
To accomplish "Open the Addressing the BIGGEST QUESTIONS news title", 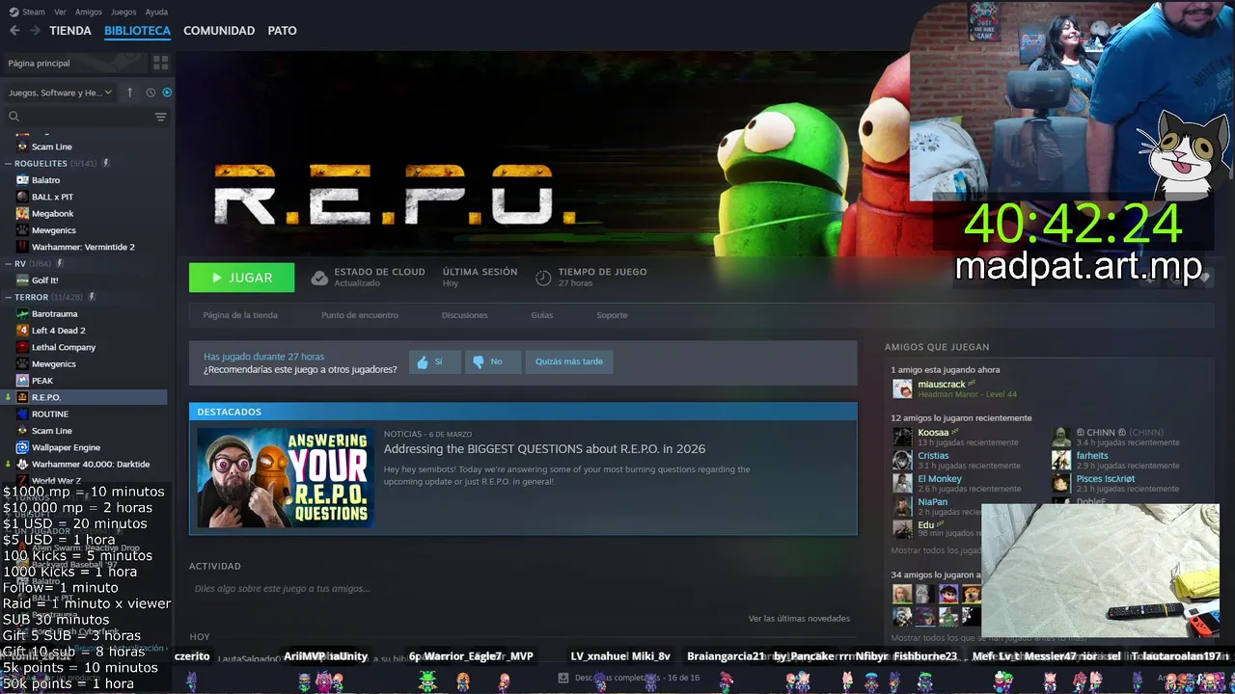I will [x=544, y=449].
